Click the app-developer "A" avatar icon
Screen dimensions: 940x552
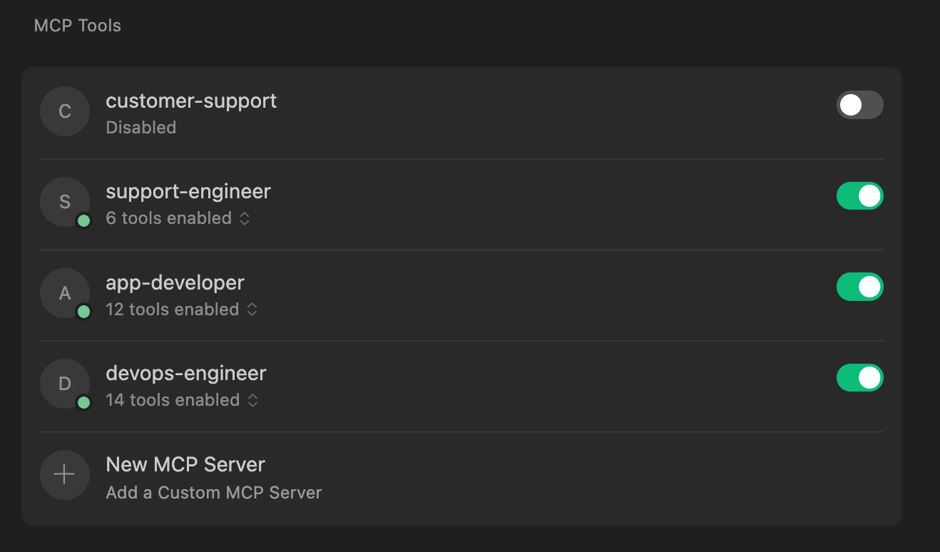click(64, 292)
